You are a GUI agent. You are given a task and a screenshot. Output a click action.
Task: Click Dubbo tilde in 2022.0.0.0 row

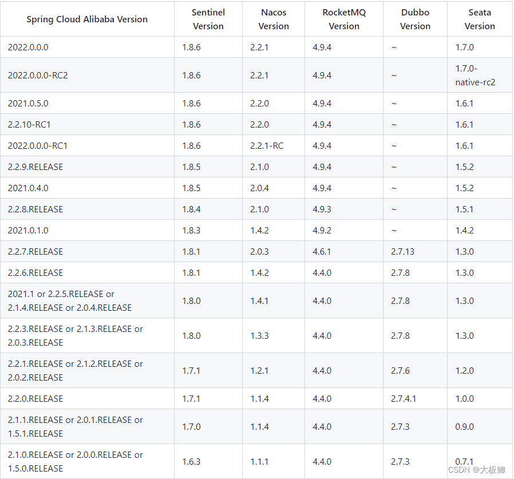pos(394,47)
